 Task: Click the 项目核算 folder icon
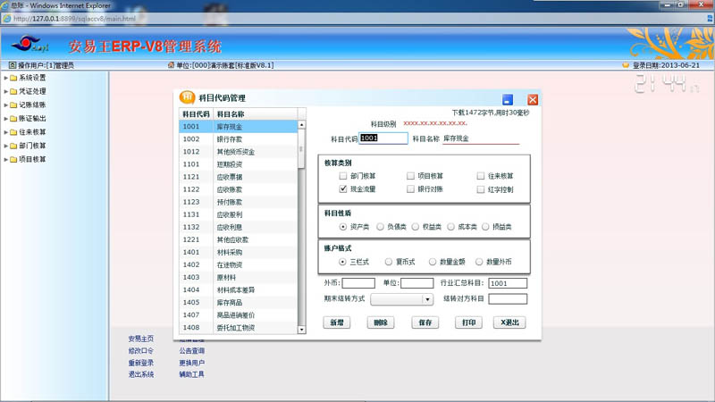(x=13, y=159)
